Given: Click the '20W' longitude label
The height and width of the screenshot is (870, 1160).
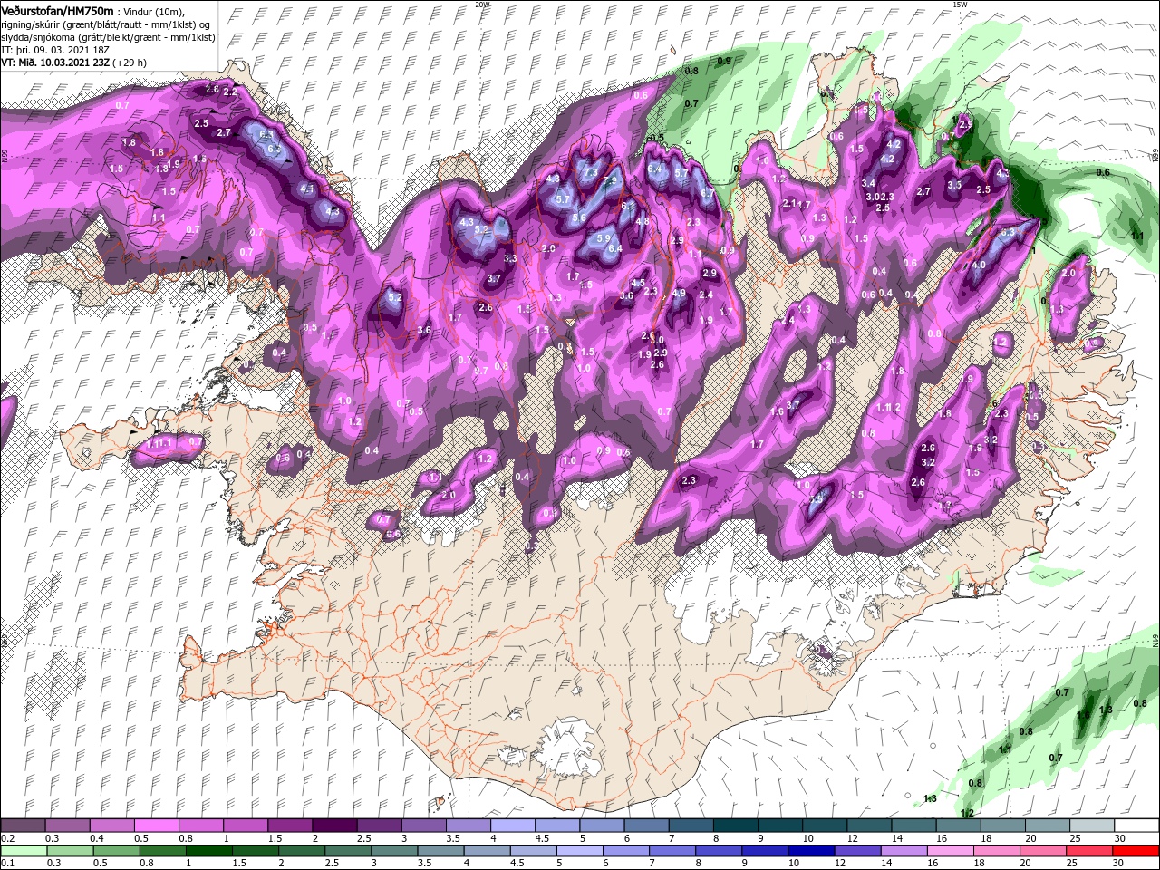Looking at the screenshot, I should (482, 5).
